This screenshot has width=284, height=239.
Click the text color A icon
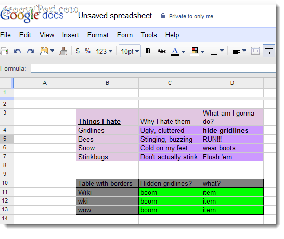pos(175,52)
